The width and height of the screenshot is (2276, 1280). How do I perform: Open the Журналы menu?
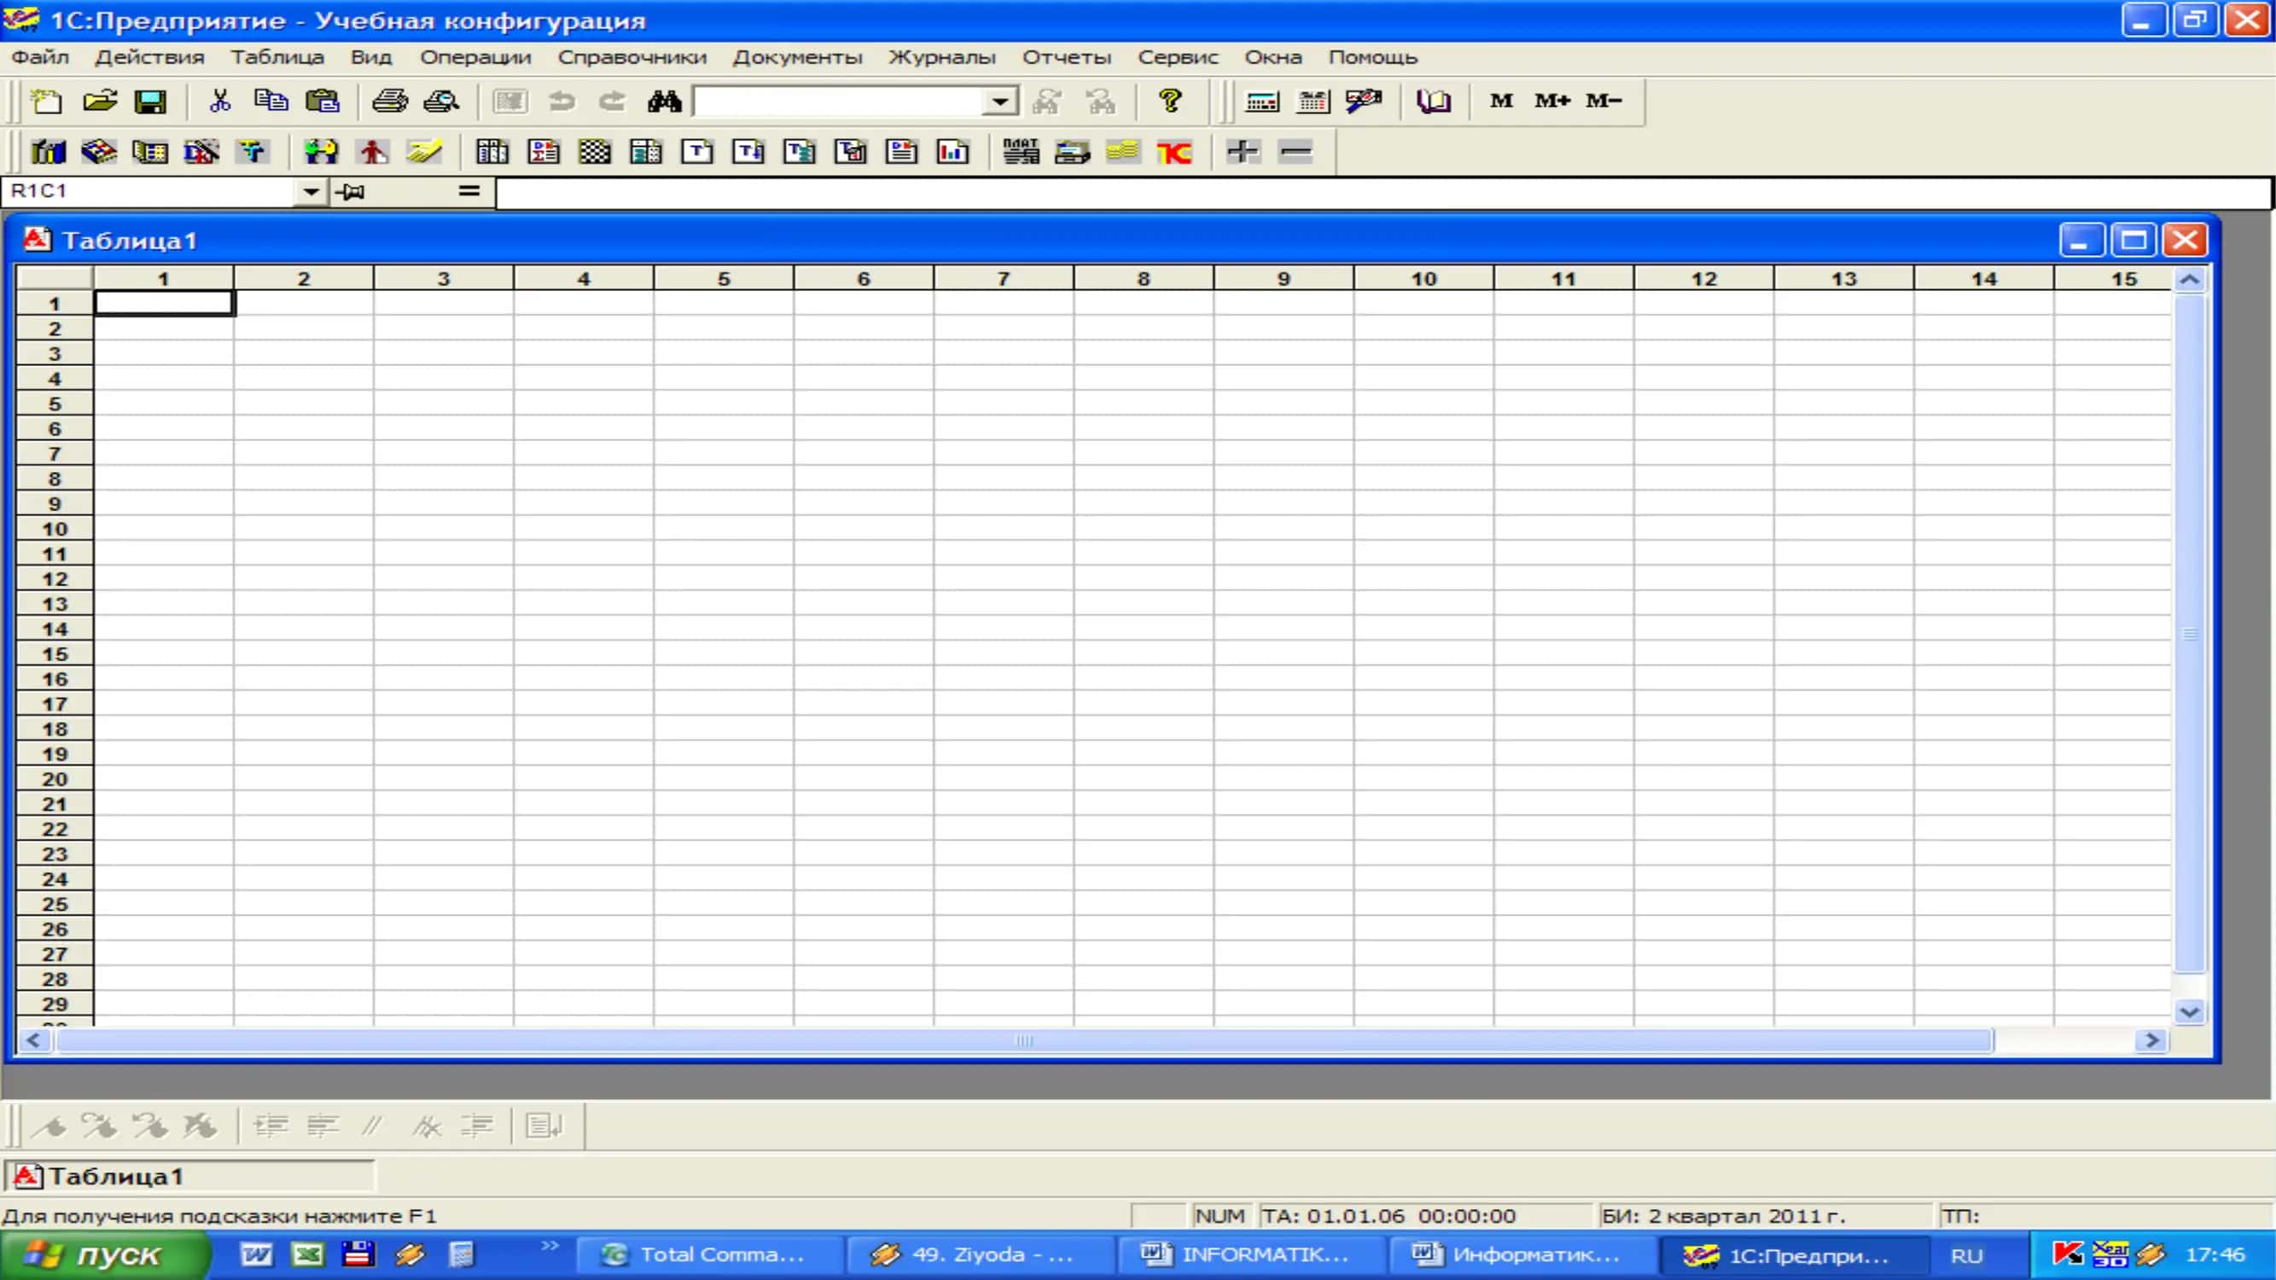(942, 57)
